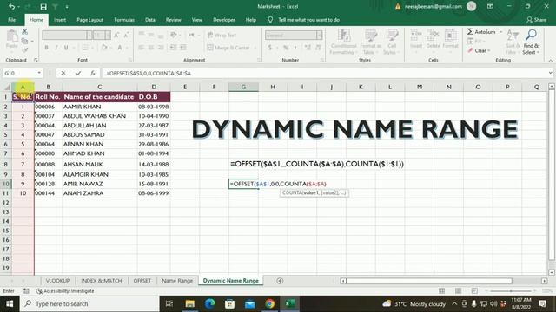Switch to Page Break Preview in status bar
The width and height of the screenshot is (556, 312).
pos(474,291)
